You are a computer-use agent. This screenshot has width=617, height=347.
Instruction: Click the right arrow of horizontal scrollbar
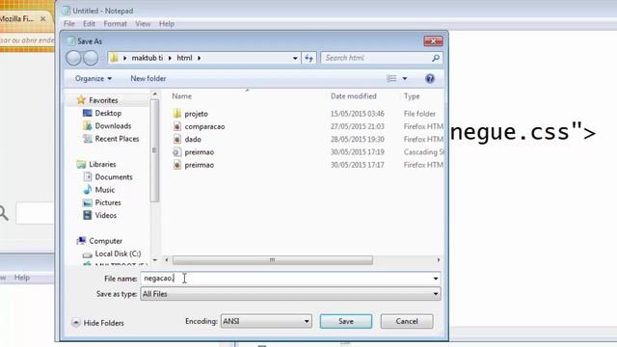tap(439, 260)
